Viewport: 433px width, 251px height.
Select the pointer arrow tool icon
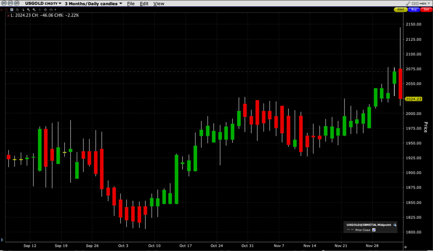pos(23,10)
